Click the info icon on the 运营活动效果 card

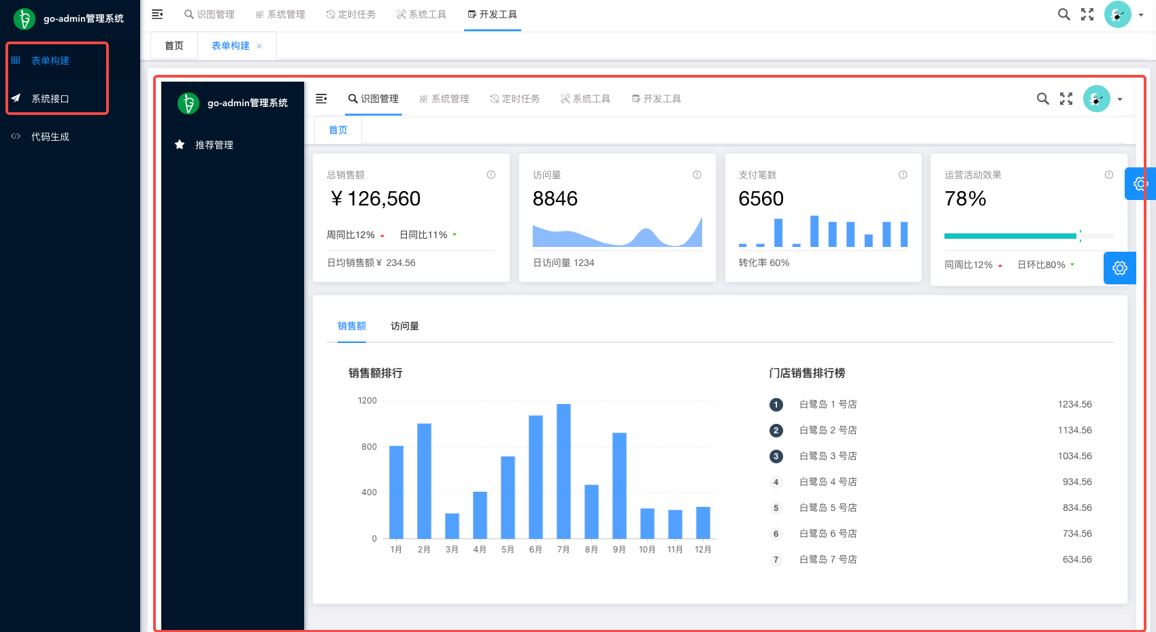(1108, 175)
